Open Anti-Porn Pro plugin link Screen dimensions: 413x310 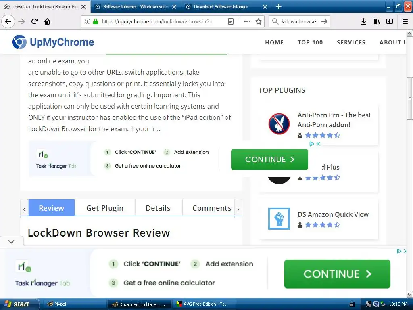coord(334,120)
